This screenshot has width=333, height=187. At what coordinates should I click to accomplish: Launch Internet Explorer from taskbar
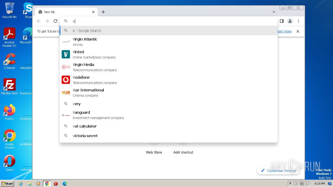click(x=21, y=184)
